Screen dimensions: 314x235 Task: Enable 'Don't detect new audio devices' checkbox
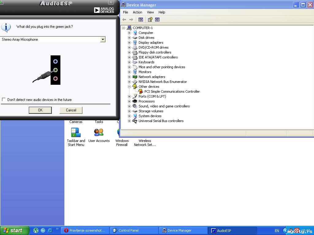tap(4, 99)
